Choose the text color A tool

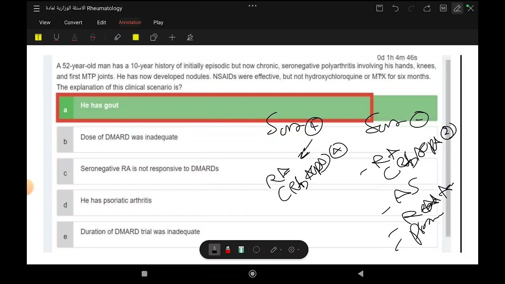click(x=75, y=37)
